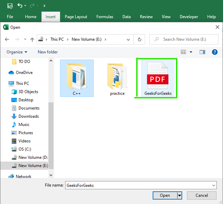
Task: Open the Help tab
Action: pos(211,17)
